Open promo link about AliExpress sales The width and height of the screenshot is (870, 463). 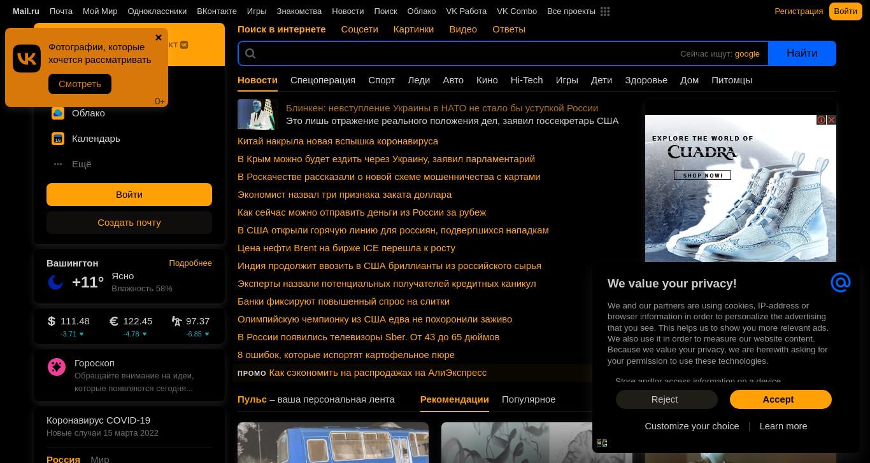pyautogui.click(x=378, y=373)
